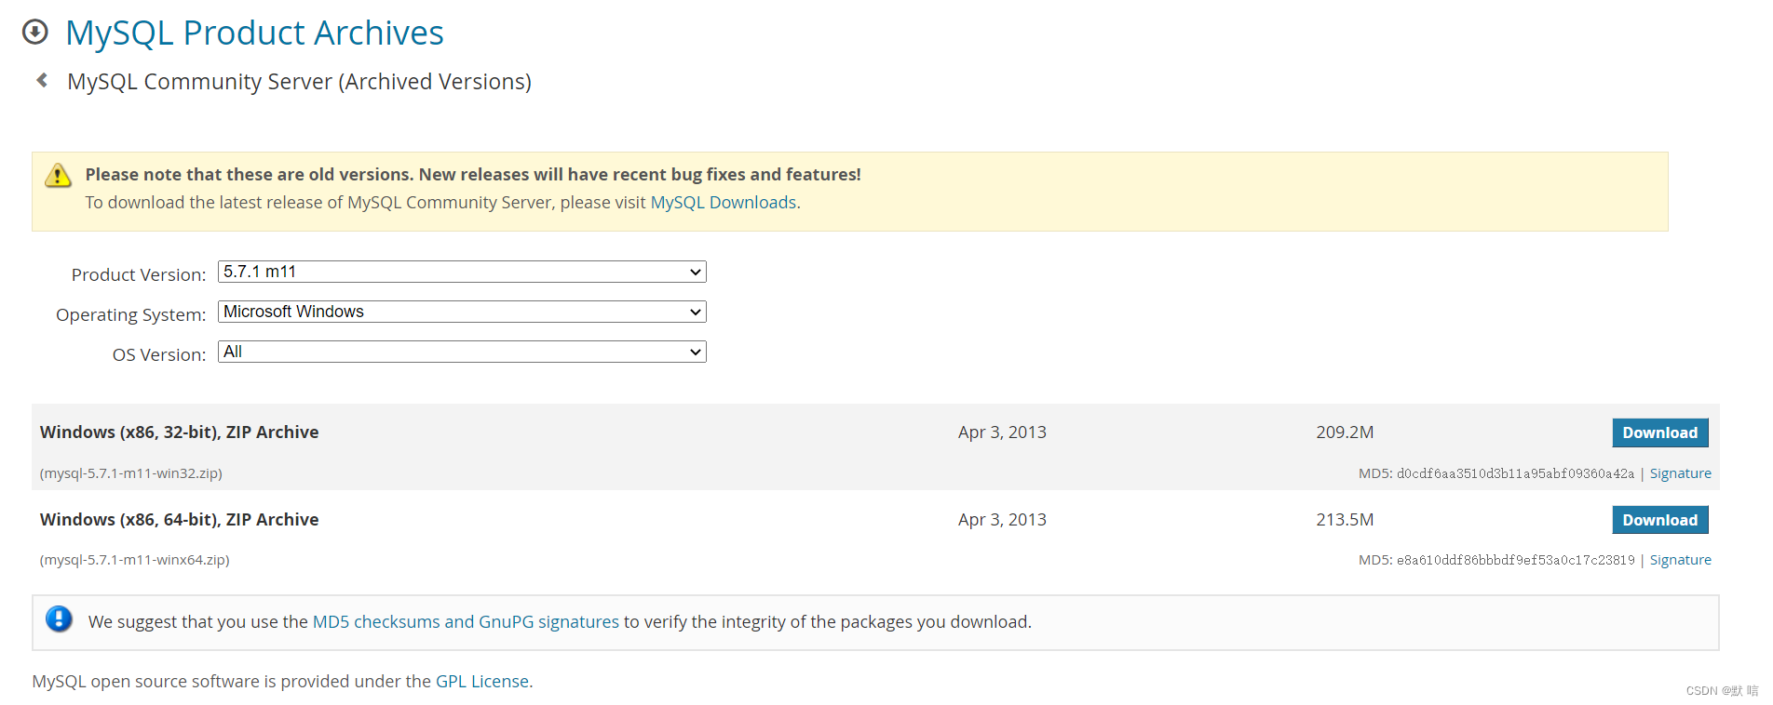Click the yellow warning triangle icon
This screenshot has width=1773, height=705.
[x=58, y=175]
